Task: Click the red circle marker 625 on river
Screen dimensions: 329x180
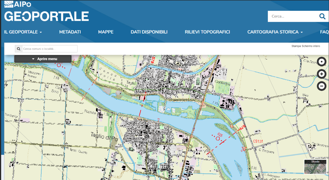Action: click(x=218, y=139)
